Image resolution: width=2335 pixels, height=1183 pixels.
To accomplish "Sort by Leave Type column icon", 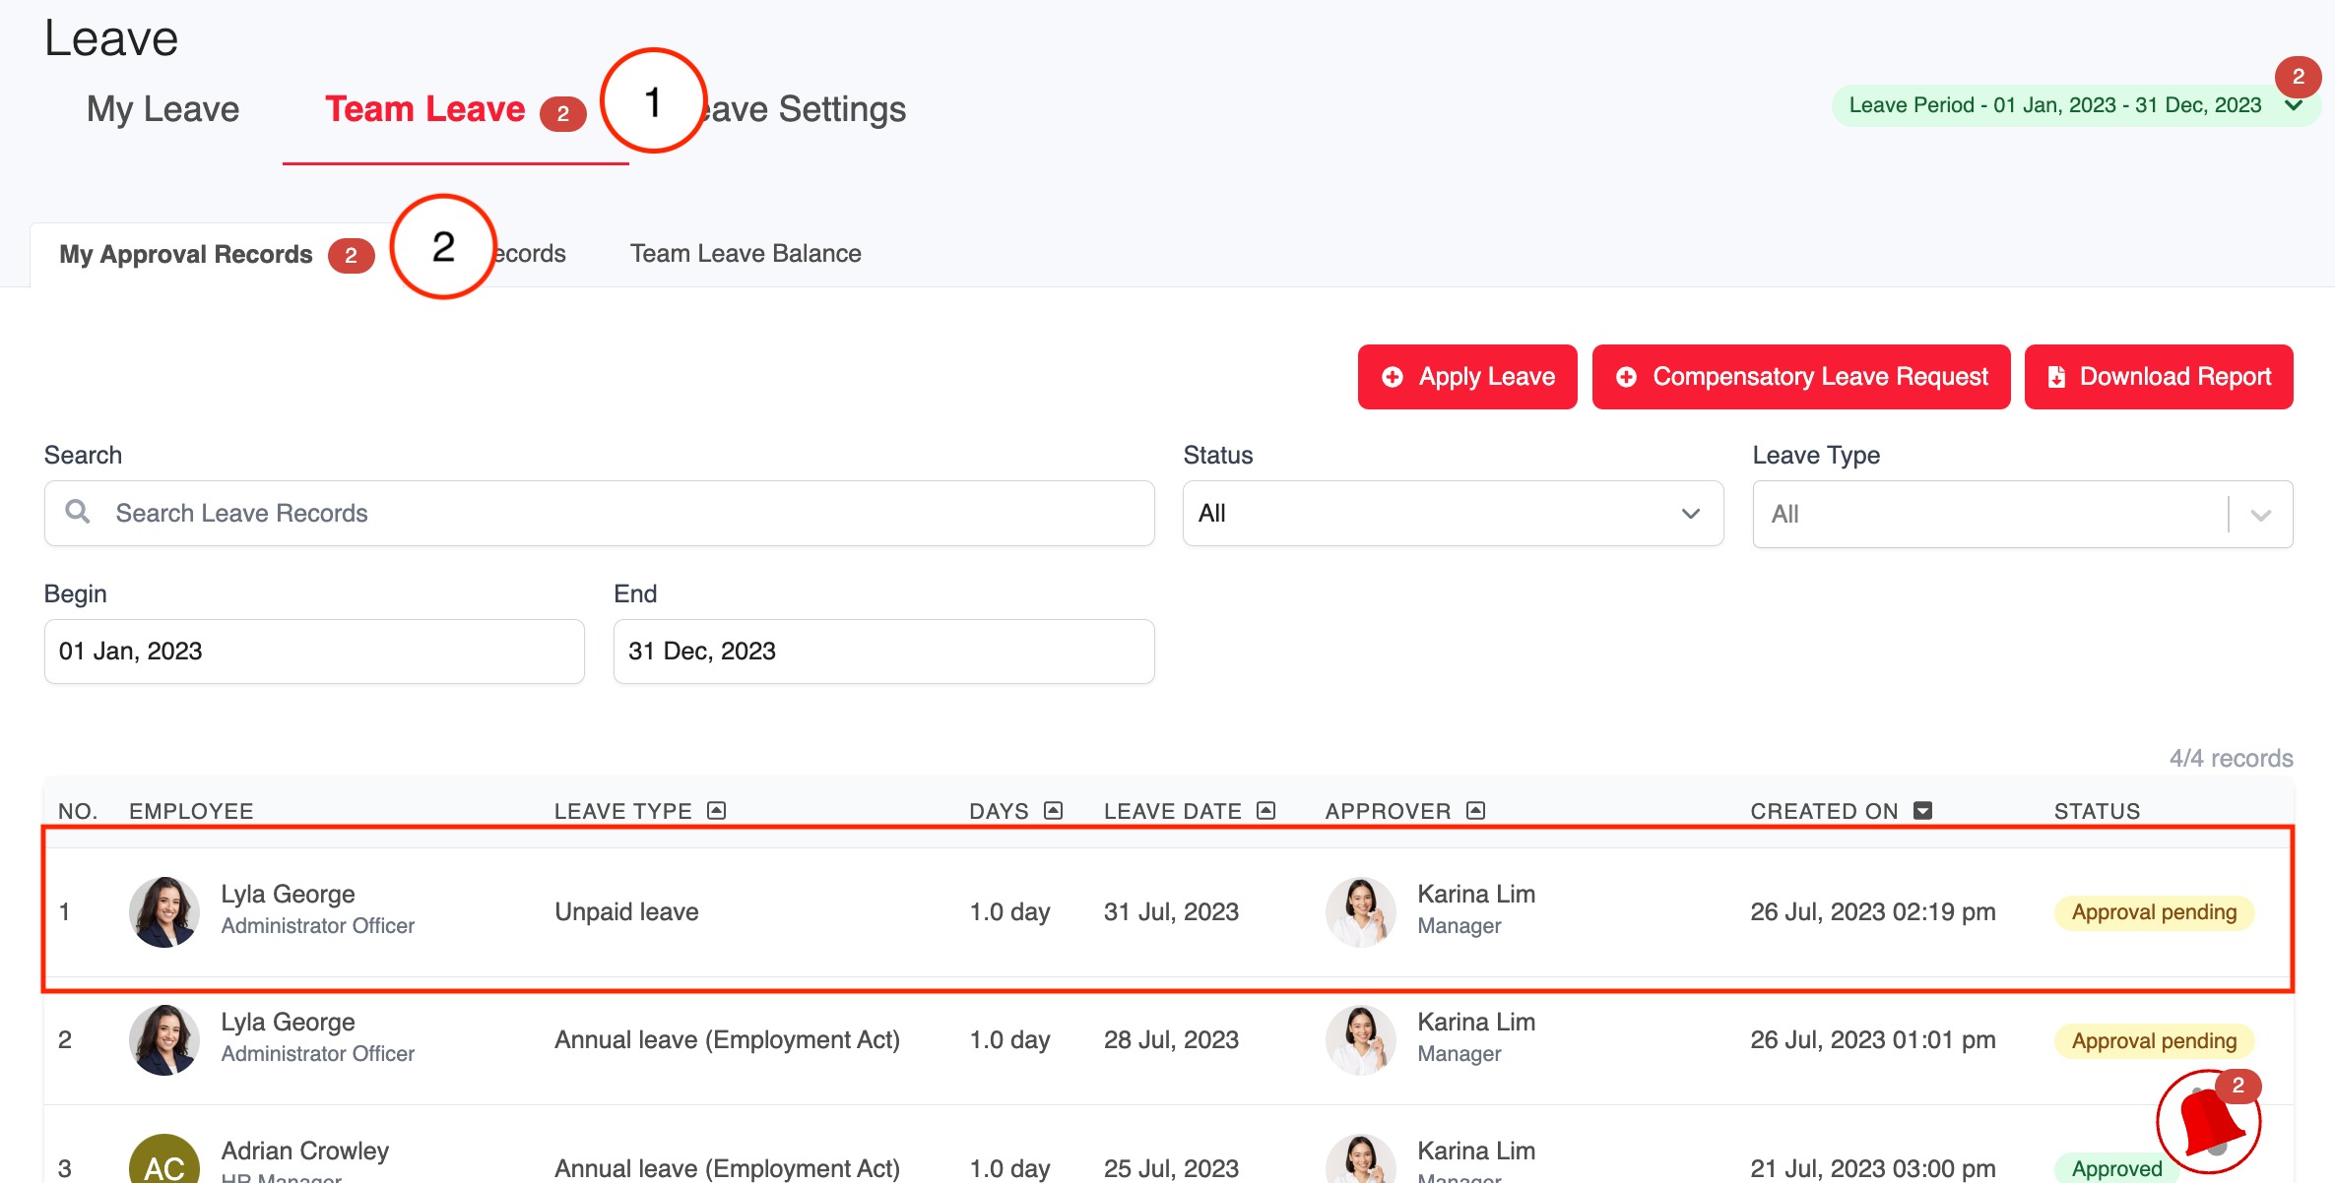I will click(717, 811).
